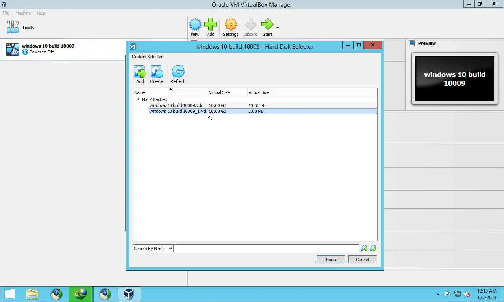Click the Cancel button

(362, 259)
